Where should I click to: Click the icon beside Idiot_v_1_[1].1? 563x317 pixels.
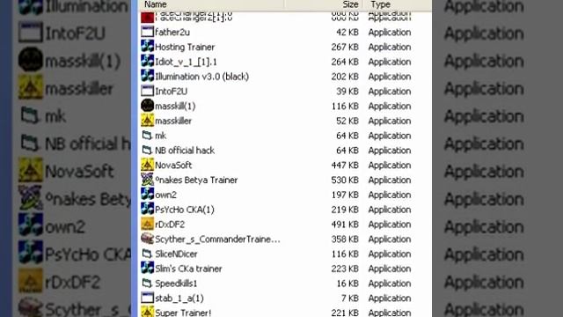[147, 62]
